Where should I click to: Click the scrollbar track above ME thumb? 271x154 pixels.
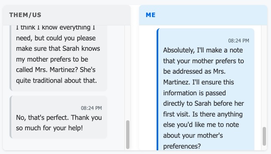click(x=264, y=76)
